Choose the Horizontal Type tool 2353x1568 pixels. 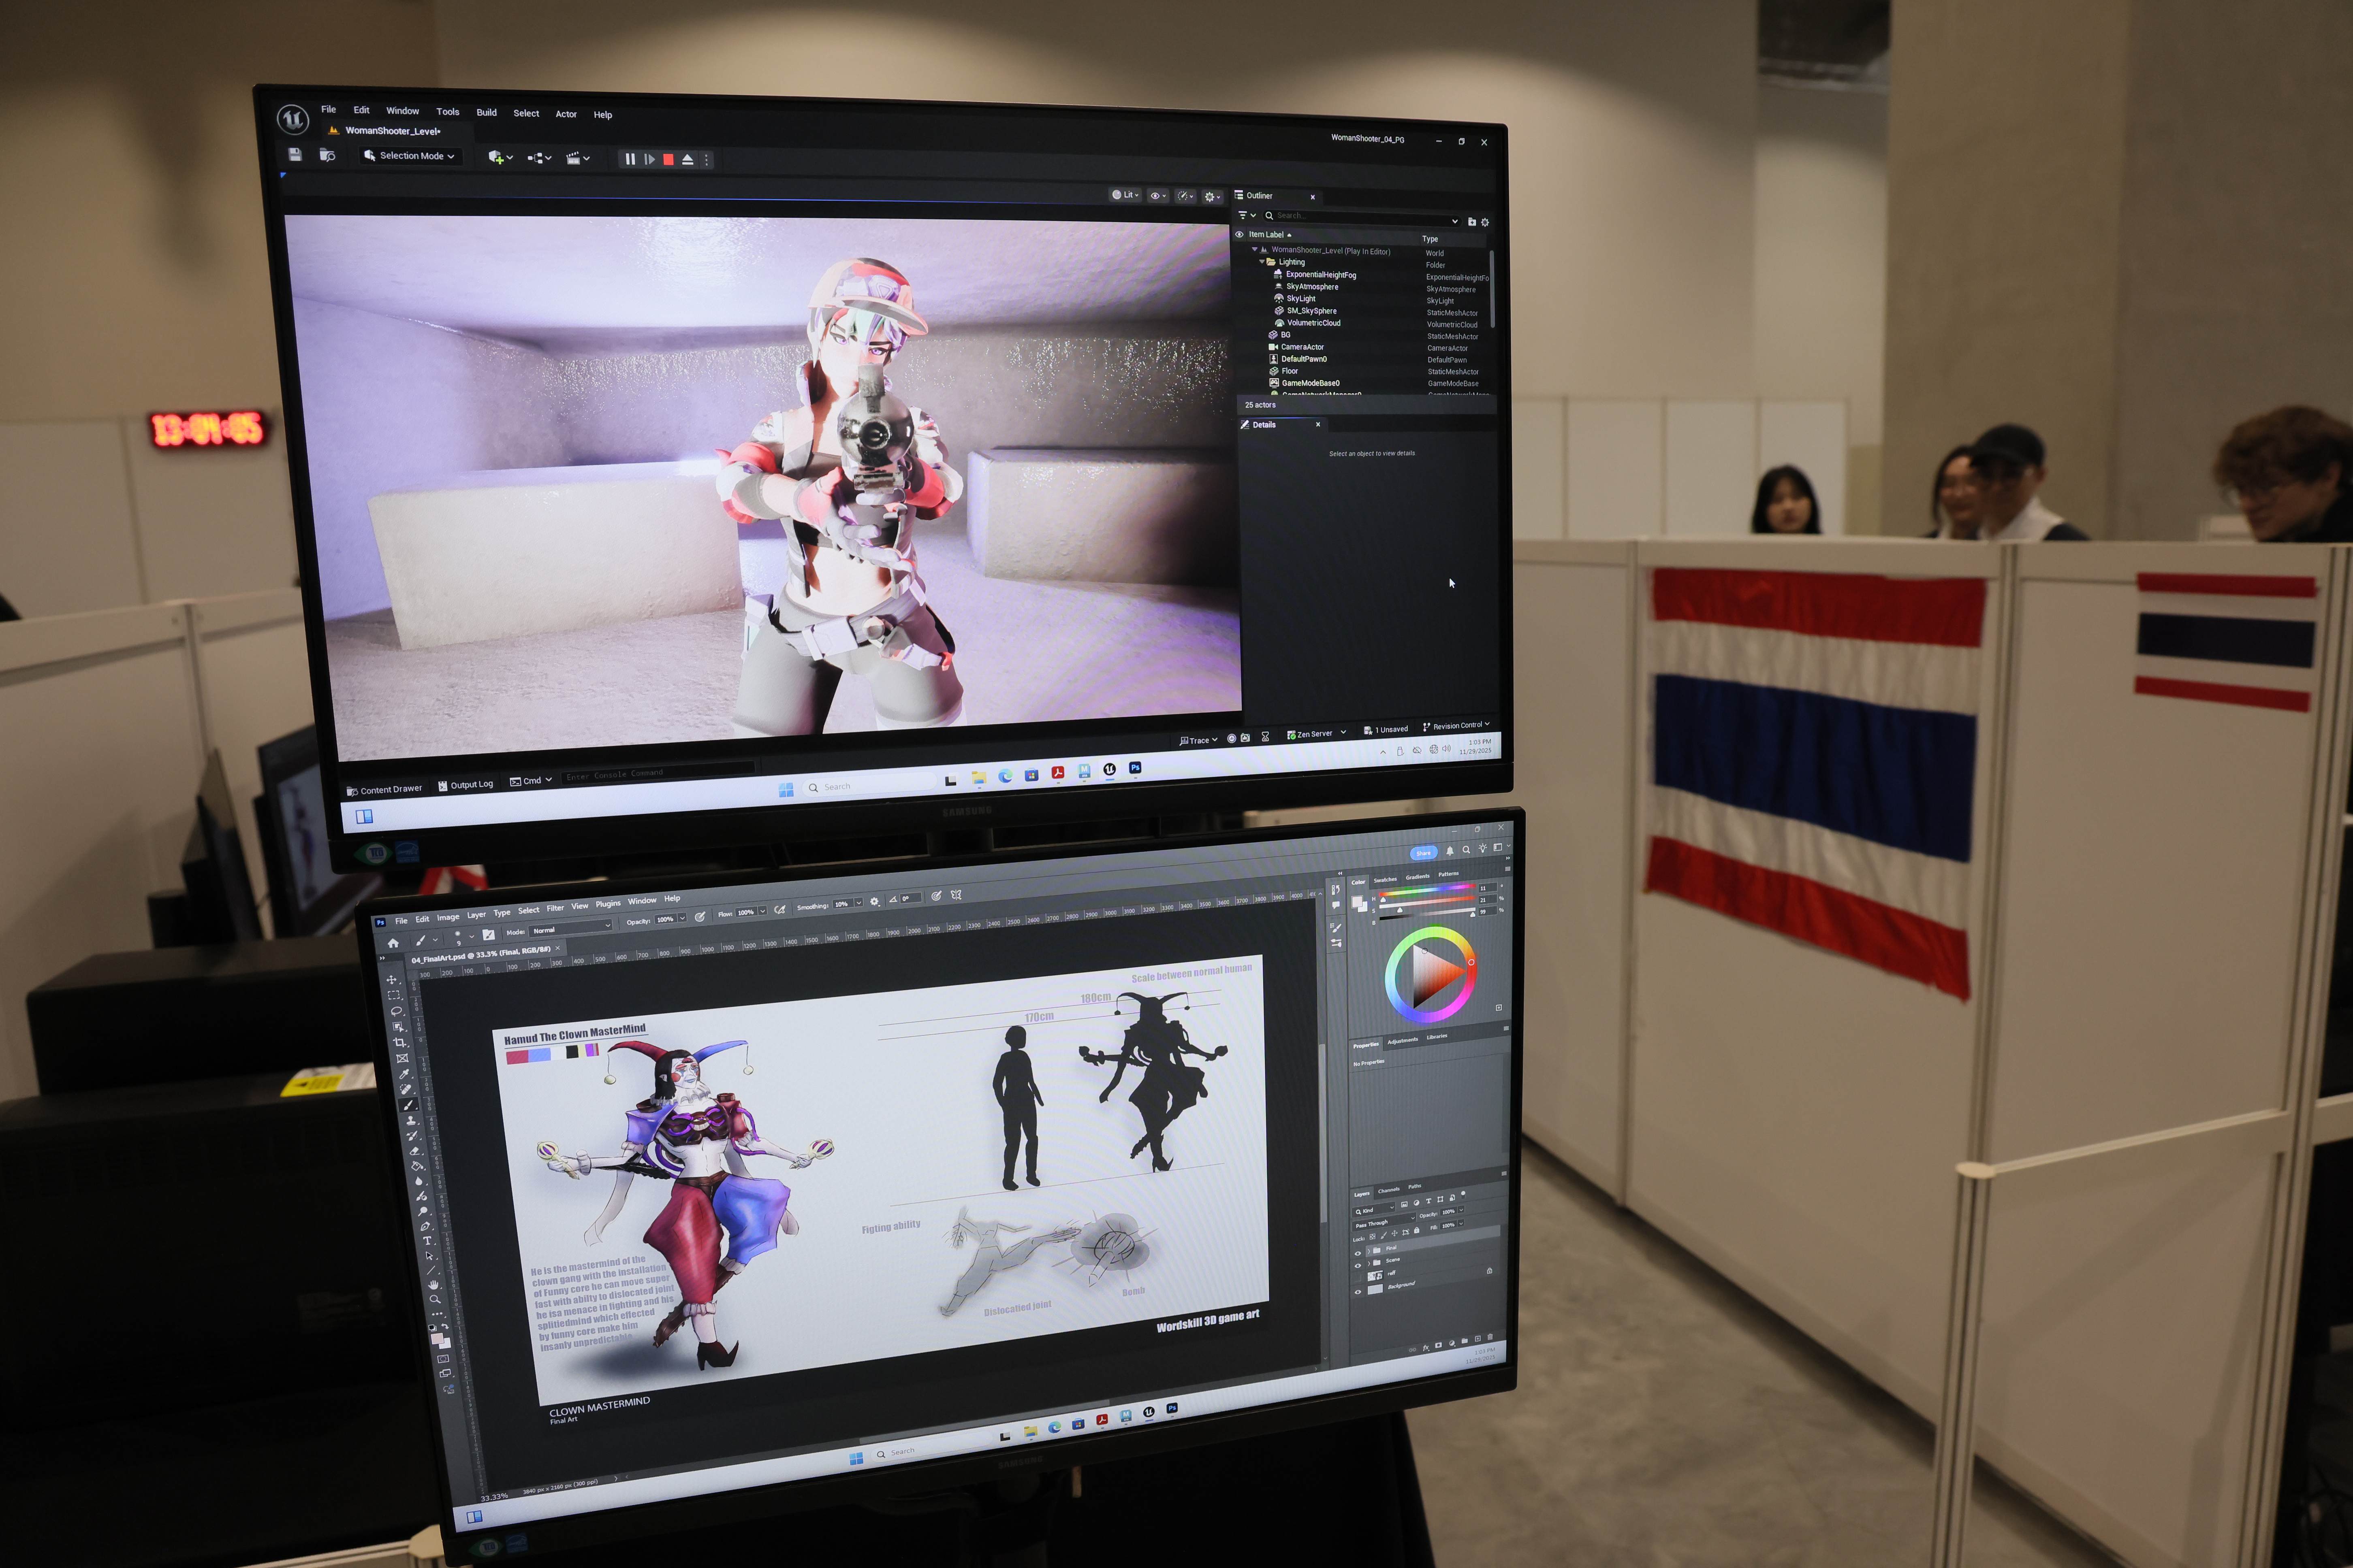[x=427, y=1240]
